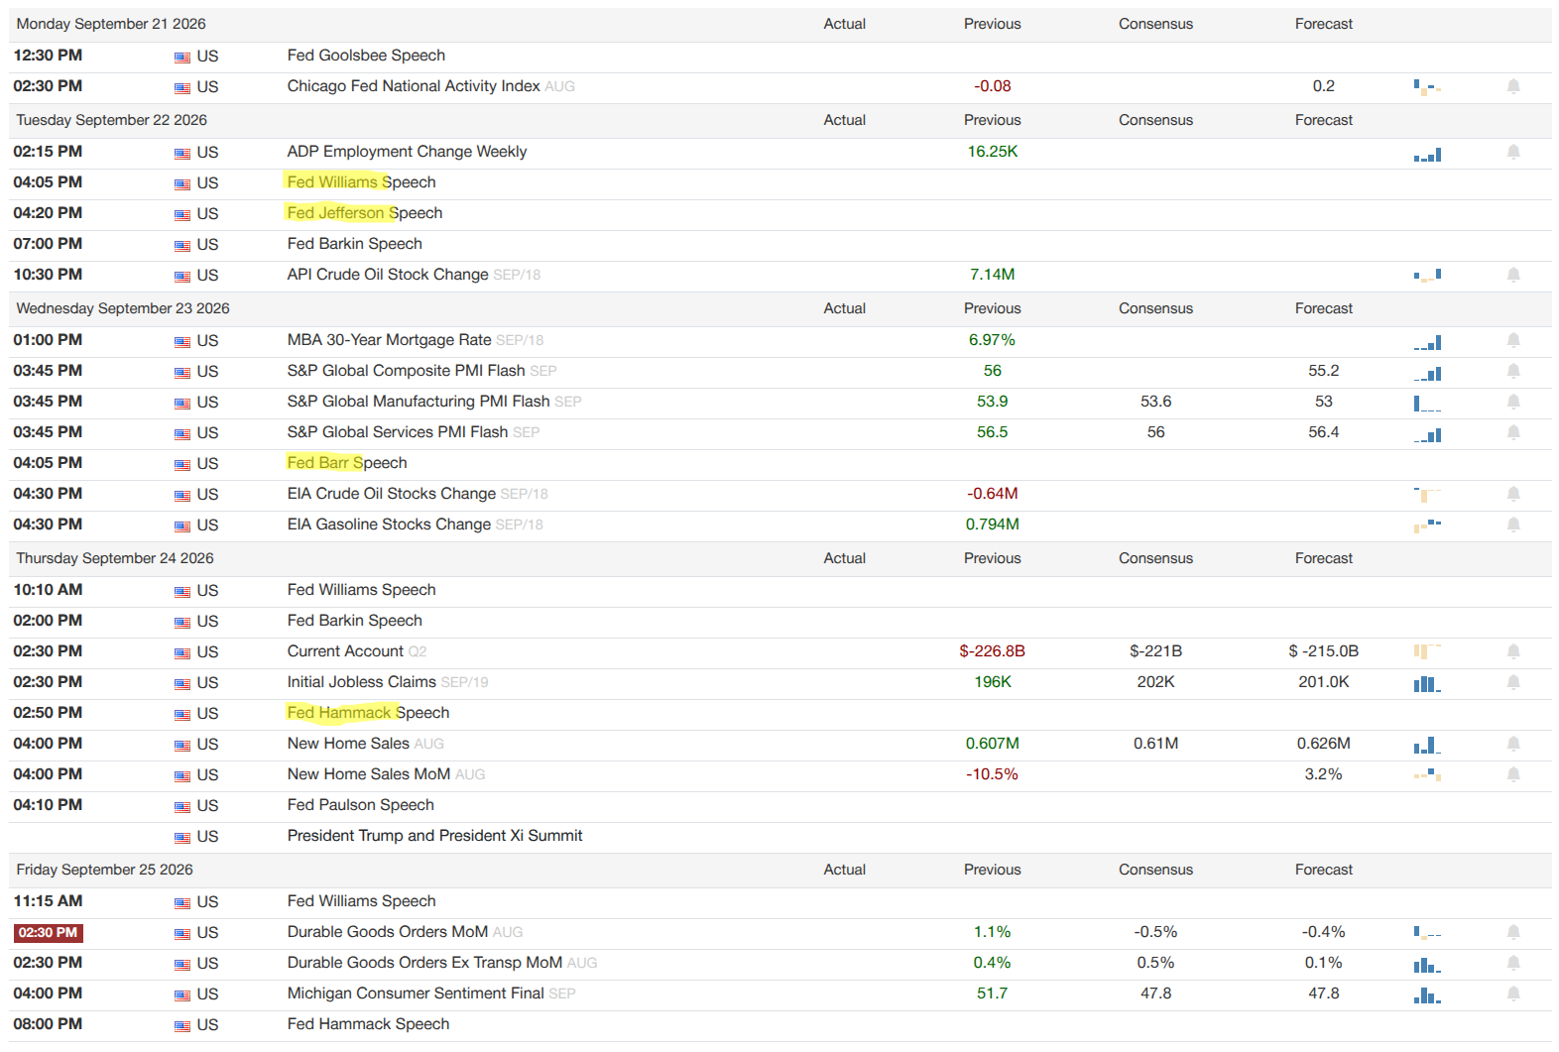Image resolution: width=1559 pixels, height=1052 pixels.
Task: Click US flag beside President Trump and Xi Summit
Action: click(182, 838)
